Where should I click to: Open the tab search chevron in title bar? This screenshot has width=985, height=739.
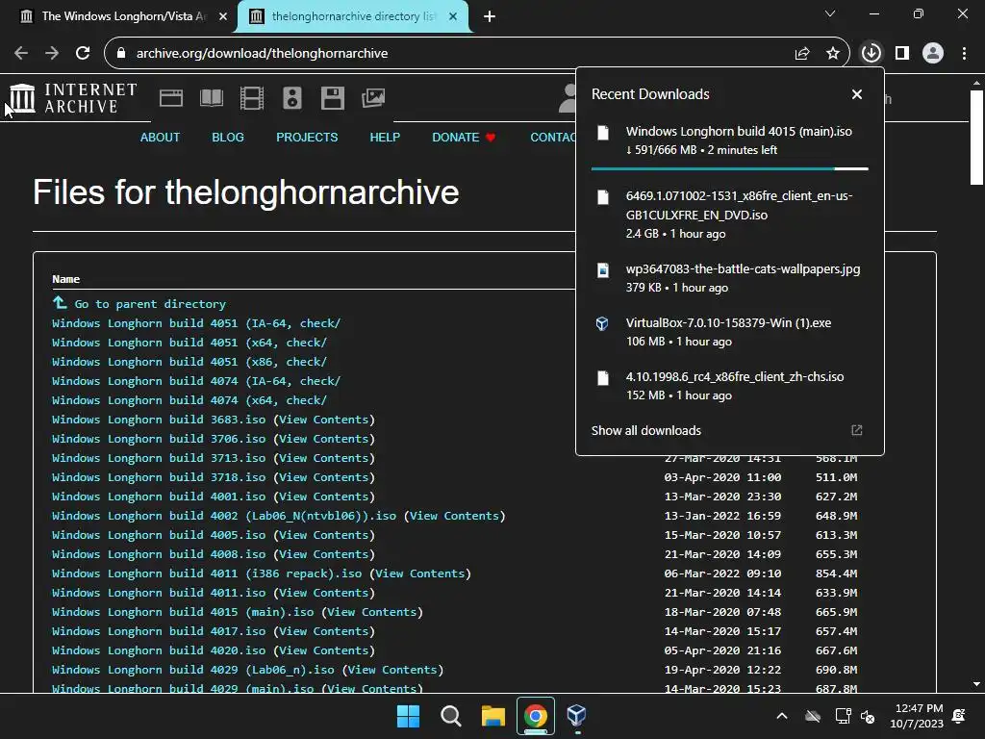pyautogui.click(x=830, y=13)
